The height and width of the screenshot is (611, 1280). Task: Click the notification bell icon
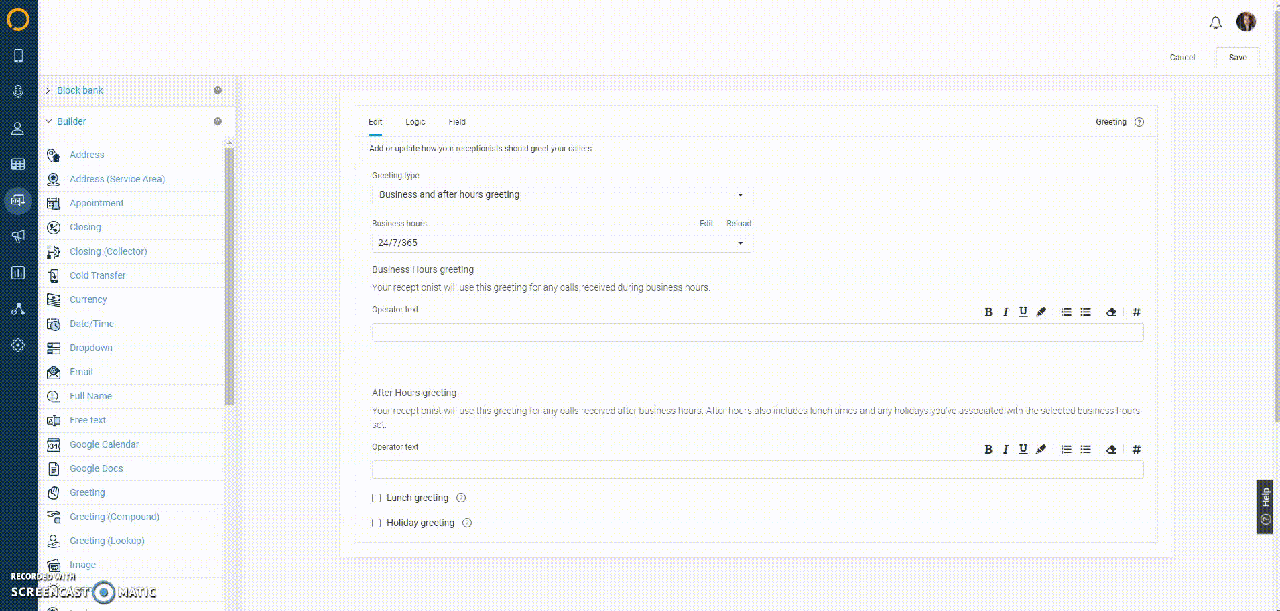click(1215, 23)
